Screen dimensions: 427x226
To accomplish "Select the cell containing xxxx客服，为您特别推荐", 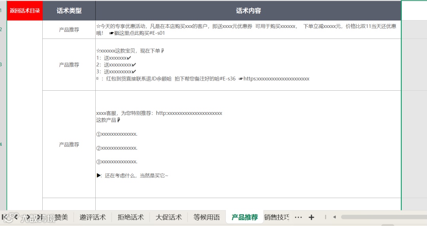I will coord(248,144).
